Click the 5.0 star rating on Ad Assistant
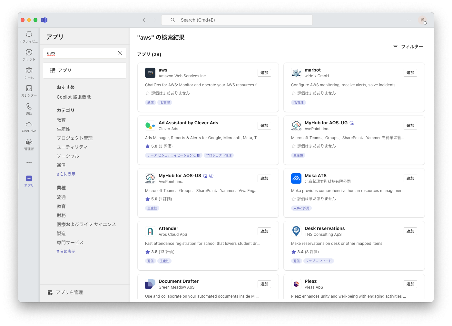452x326 pixels. click(159, 146)
